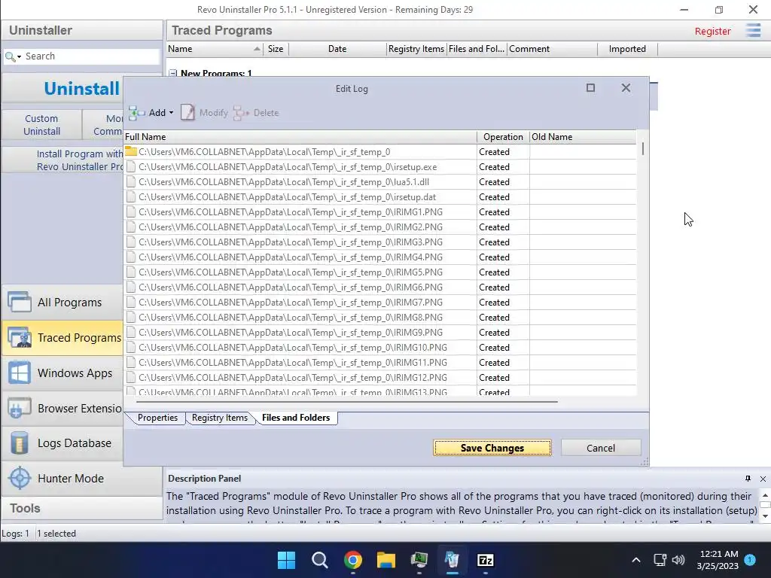Pin the Description Panel

point(748,479)
